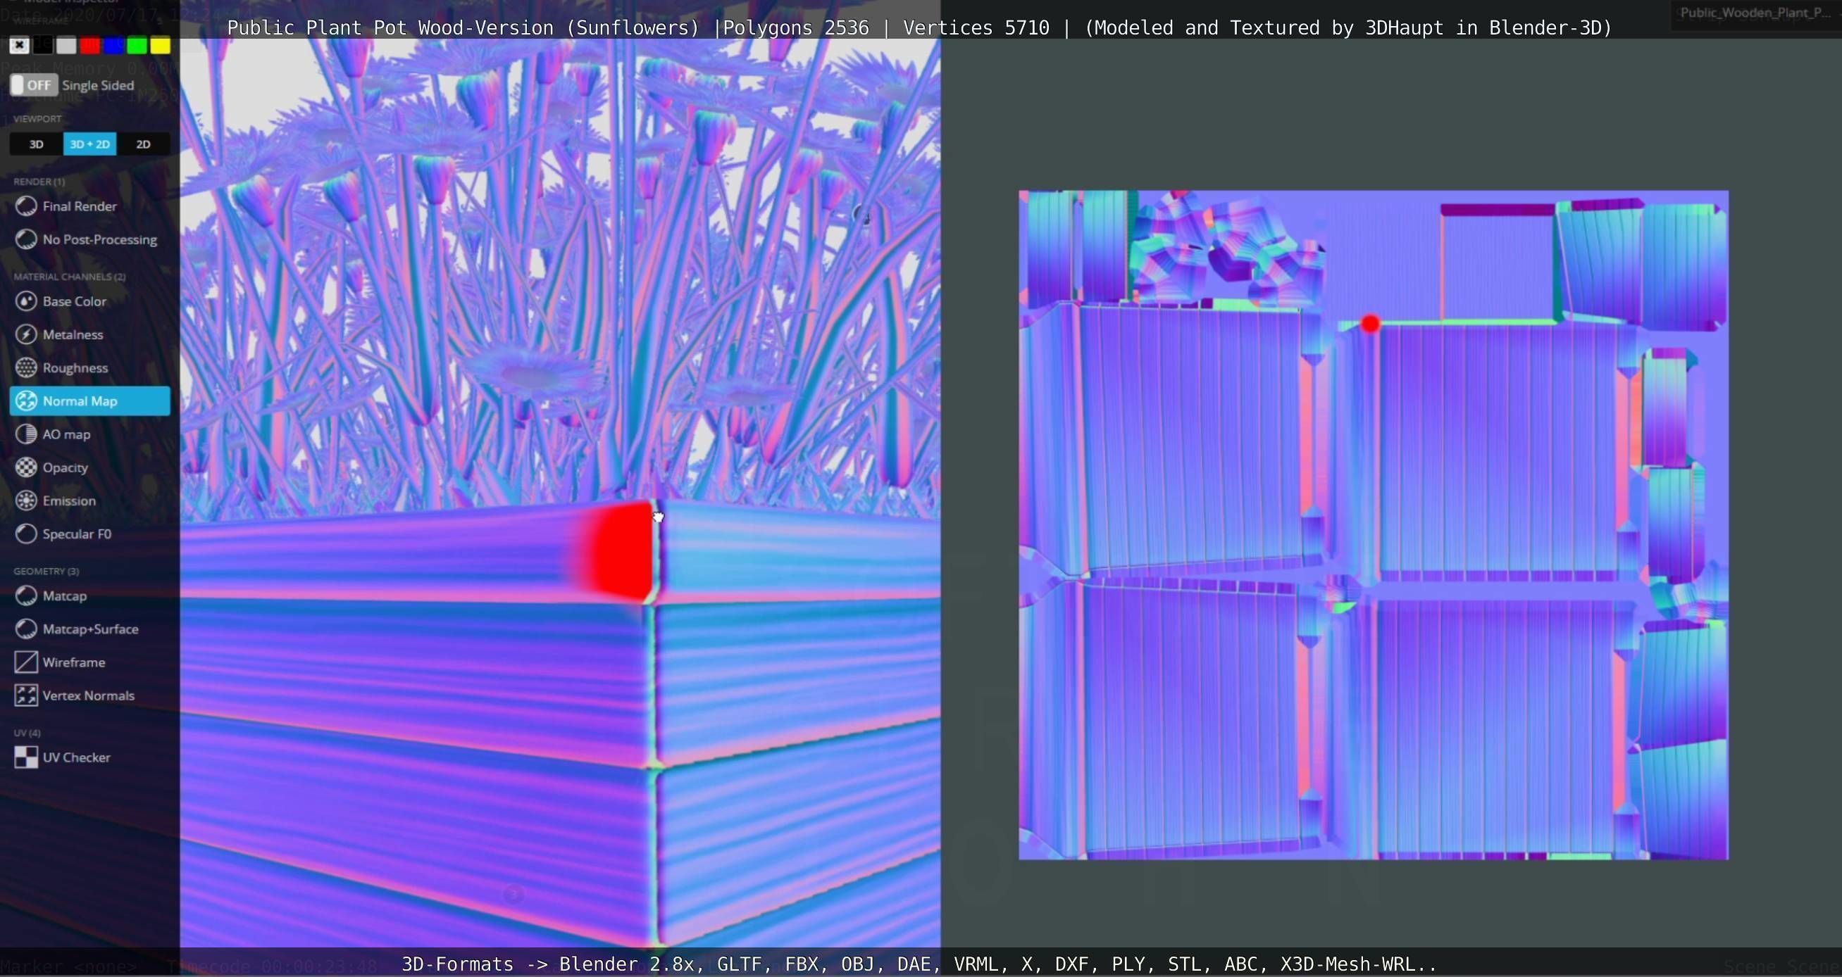Image resolution: width=1842 pixels, height=977 pixels.
Task: Pick the yellow wireframe color swatch
Action: pyautogui.click(x=160, y=46)
